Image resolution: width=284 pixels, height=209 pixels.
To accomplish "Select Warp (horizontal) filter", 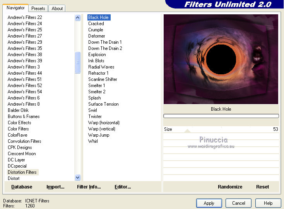I will coord(104,123).
